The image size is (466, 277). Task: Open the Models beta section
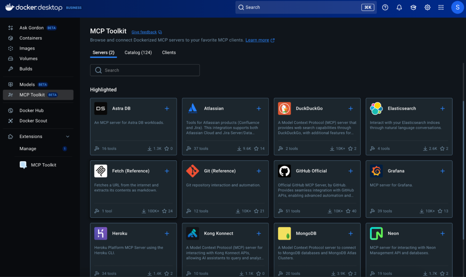click(27, 84)
